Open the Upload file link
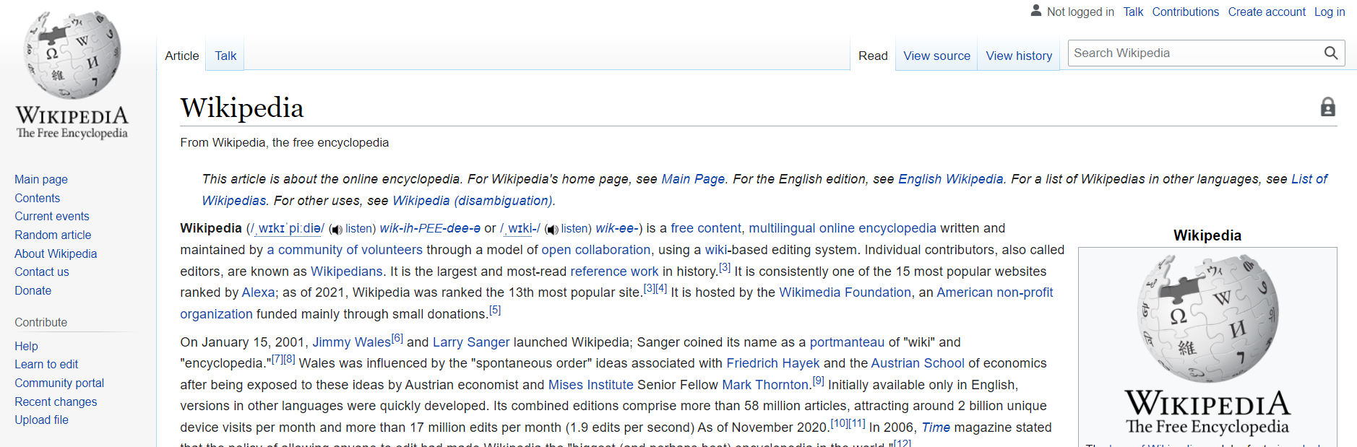This screenshot has width=1357, height=447. pyautogui.click(x=41, y=420)
